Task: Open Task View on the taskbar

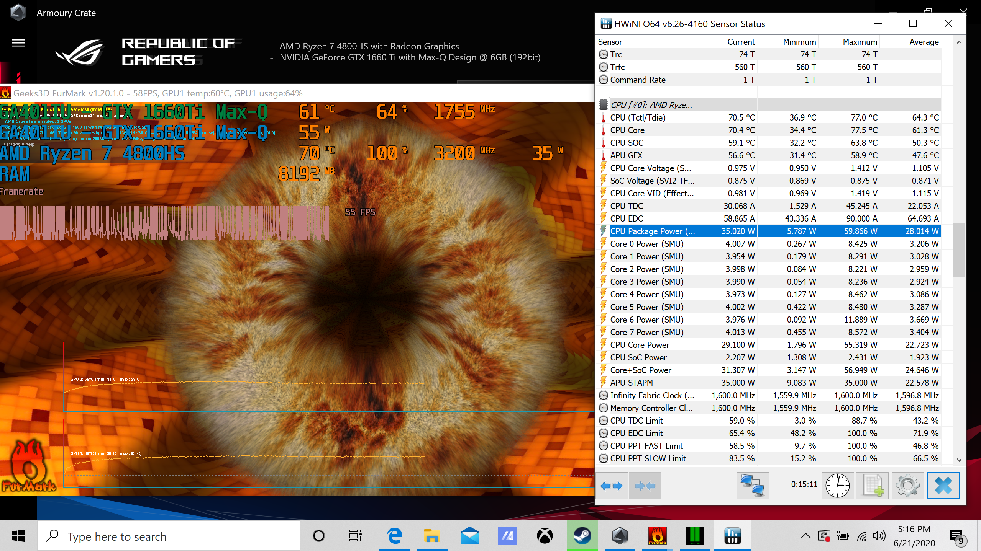Action: (x=355, y=536)
